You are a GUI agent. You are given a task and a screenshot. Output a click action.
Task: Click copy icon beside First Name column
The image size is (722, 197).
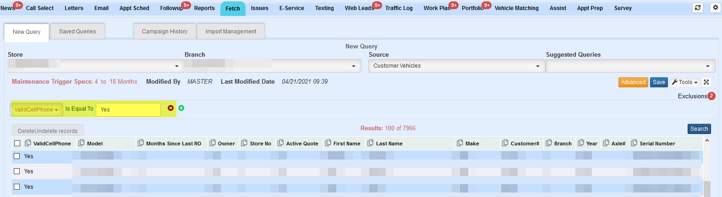(328, 143)
